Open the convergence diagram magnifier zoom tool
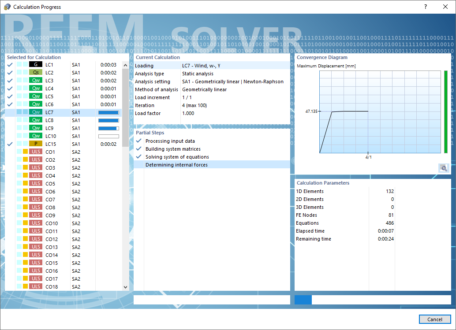 point(443,168)
